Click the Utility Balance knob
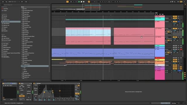 29,96
